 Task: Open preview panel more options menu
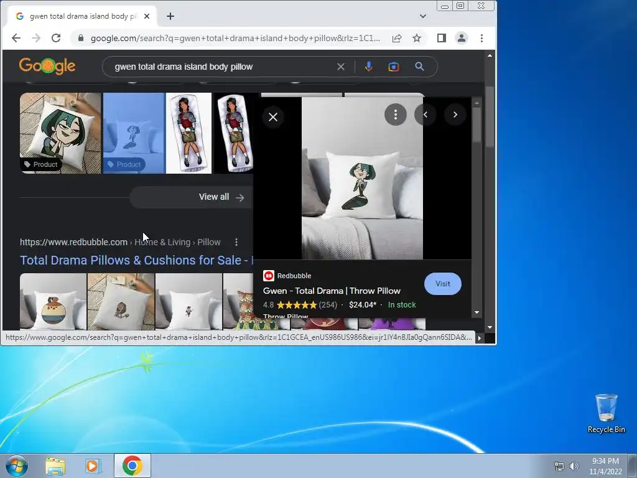(395, 115)
